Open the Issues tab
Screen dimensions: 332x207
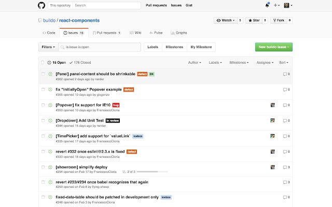74,33
